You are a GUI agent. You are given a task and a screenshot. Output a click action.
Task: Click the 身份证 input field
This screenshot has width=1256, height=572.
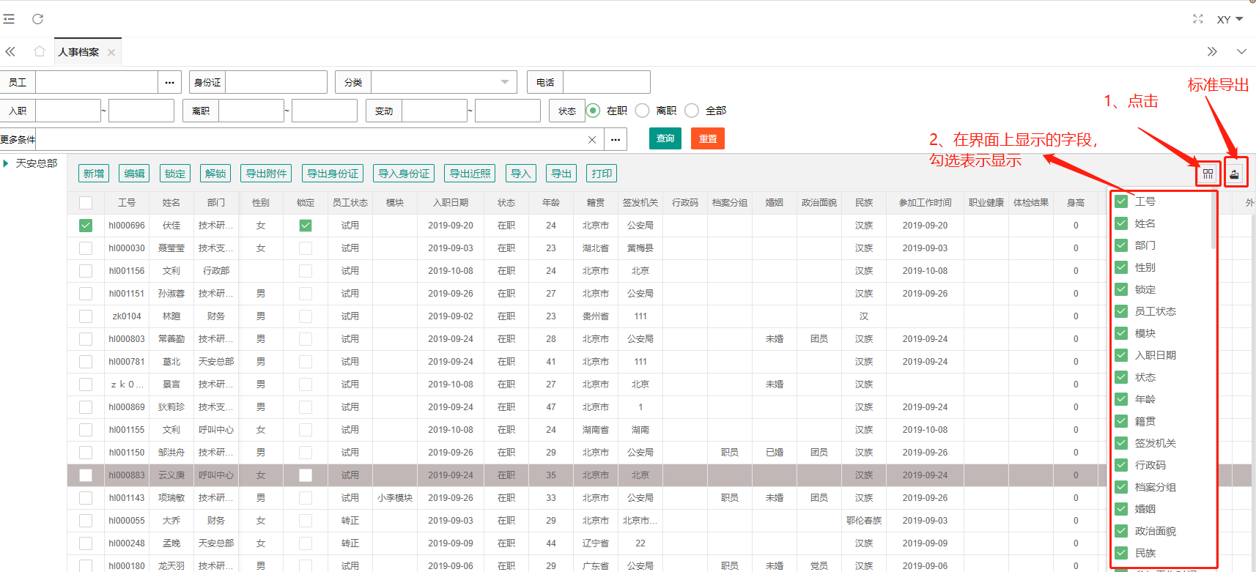[276, 82]
